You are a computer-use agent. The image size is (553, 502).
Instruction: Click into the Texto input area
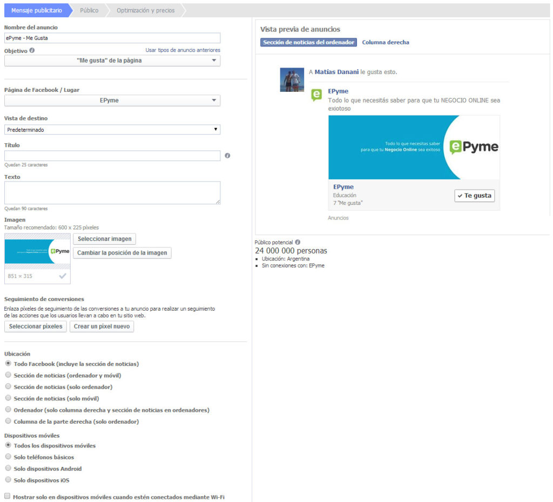coord(112,192)
